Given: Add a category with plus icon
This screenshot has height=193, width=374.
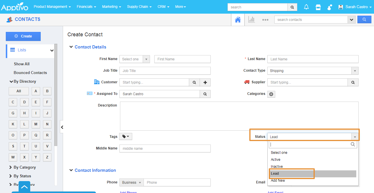Looking at the screenshot, I should [x=271, y=94].
